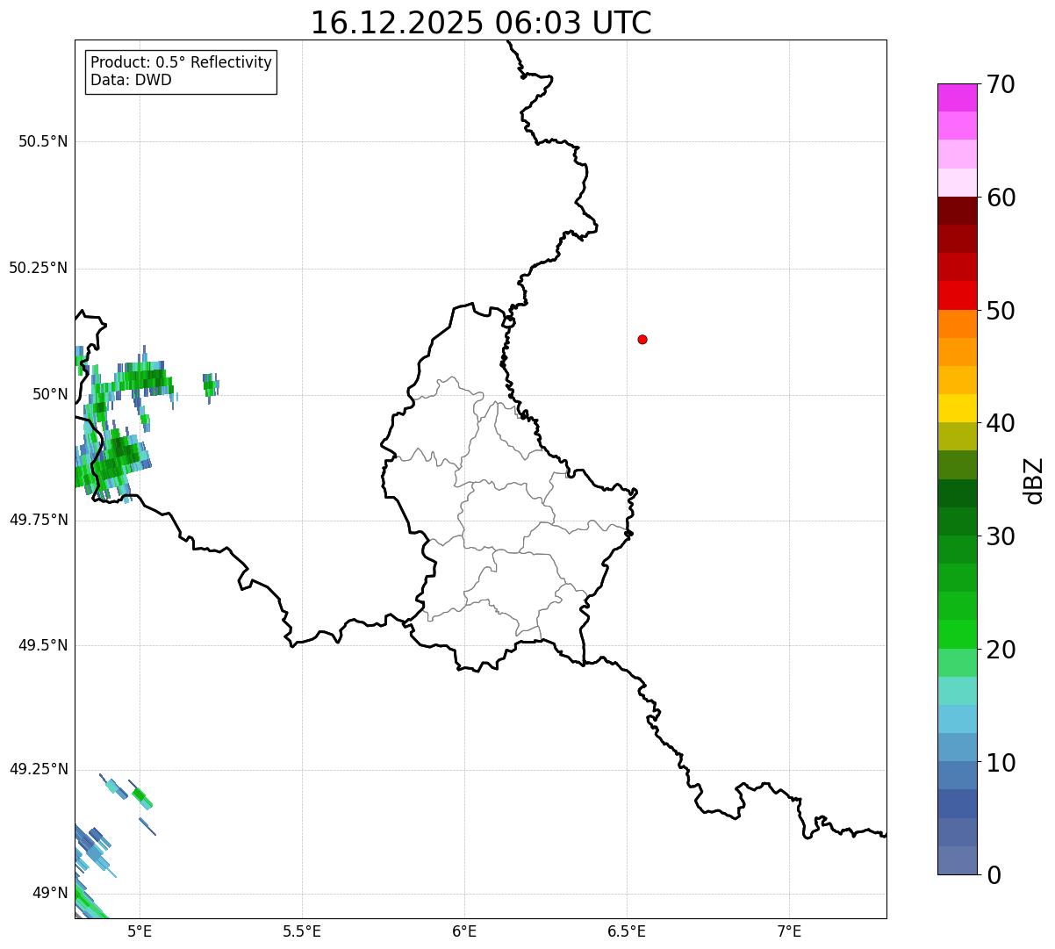Image resolution: width=1055 pixels, height=949 pixels.
Task: Click the 6°E longitude label
Action: [464, 931]
